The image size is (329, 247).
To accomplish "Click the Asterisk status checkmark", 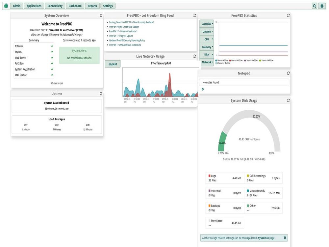I will click(x=52, y=46).
